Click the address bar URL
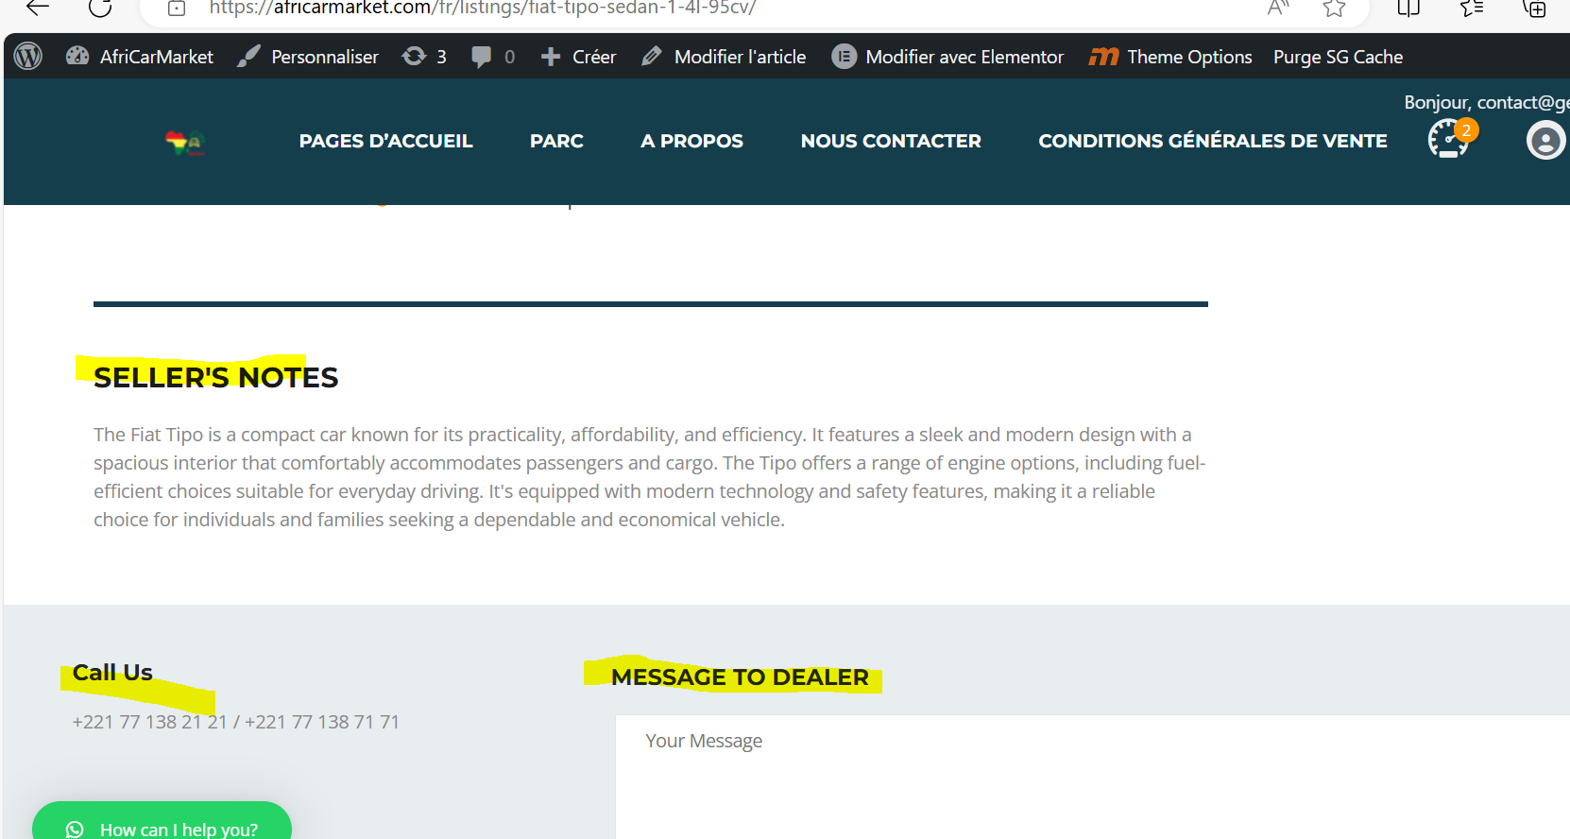The width and height of the screenshot is (1570, 839). coord(482,8)
